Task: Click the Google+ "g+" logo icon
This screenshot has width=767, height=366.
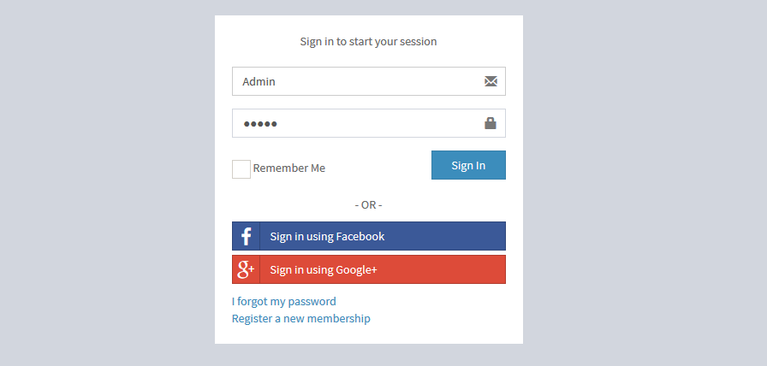Action: pyautogui.click(x=246, y=269)
